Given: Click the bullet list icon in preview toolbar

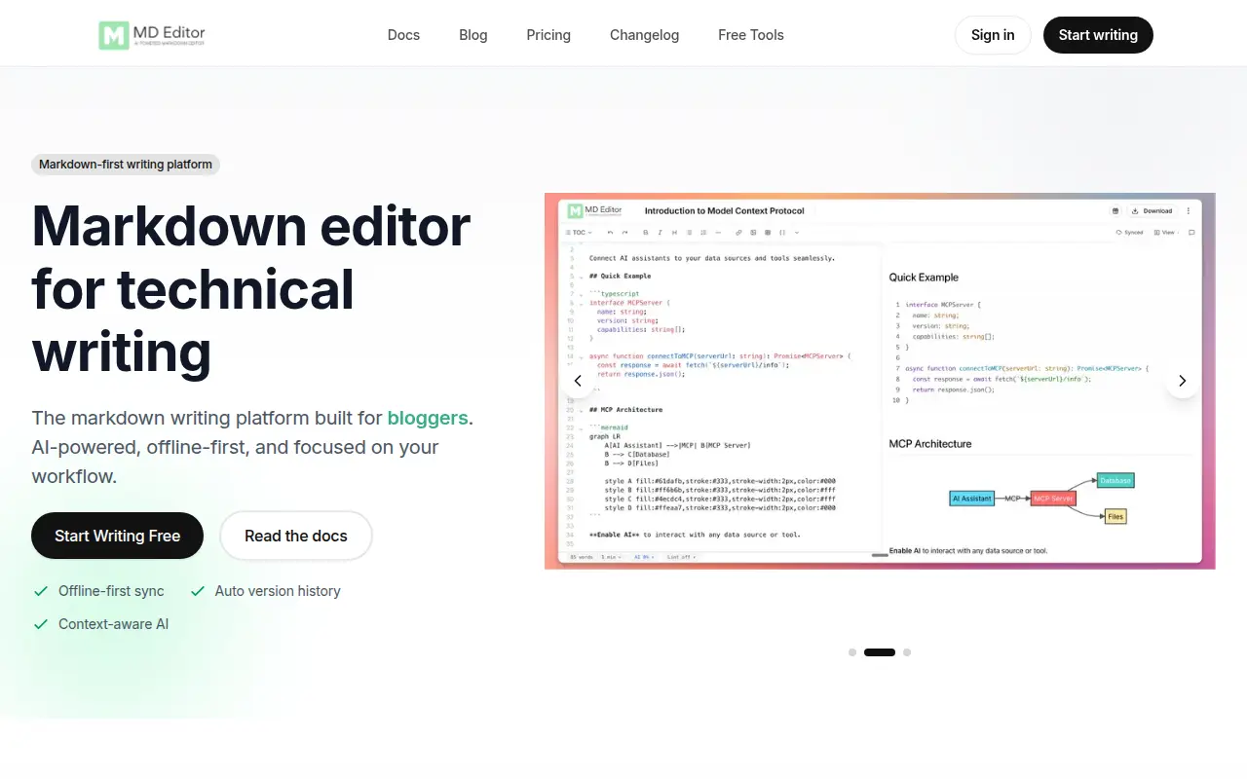Looking at the screenshot, I should pyautogui.click(x=690, y=233).
